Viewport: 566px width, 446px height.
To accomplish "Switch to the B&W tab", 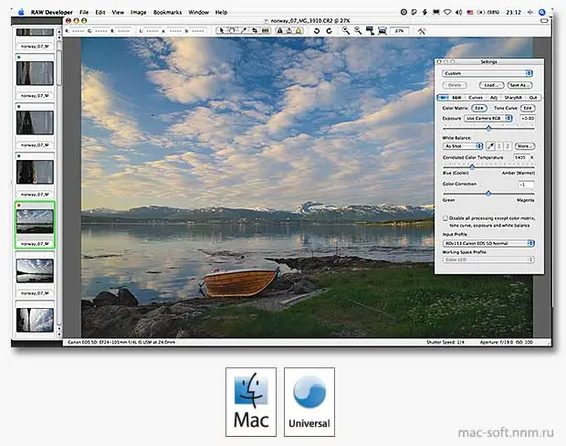I will pyautogui.click(x=458, y=97).
